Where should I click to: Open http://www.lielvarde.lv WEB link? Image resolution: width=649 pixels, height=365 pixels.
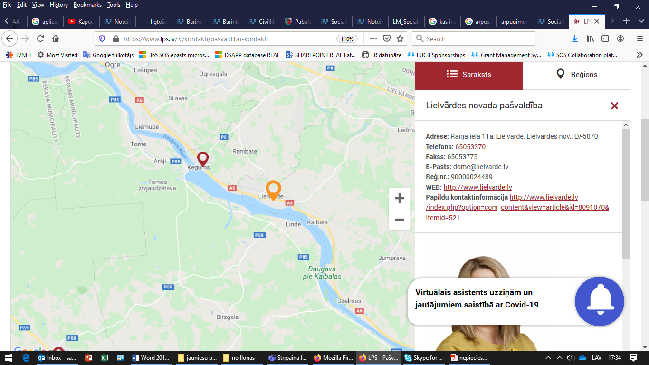477,187
